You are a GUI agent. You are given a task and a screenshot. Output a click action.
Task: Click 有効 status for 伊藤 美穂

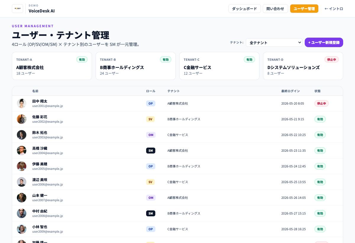pos(320,166)
